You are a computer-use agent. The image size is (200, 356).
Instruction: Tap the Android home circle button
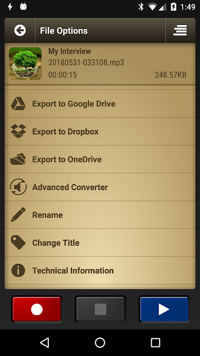pyautogui.click(x=100, y=342)
